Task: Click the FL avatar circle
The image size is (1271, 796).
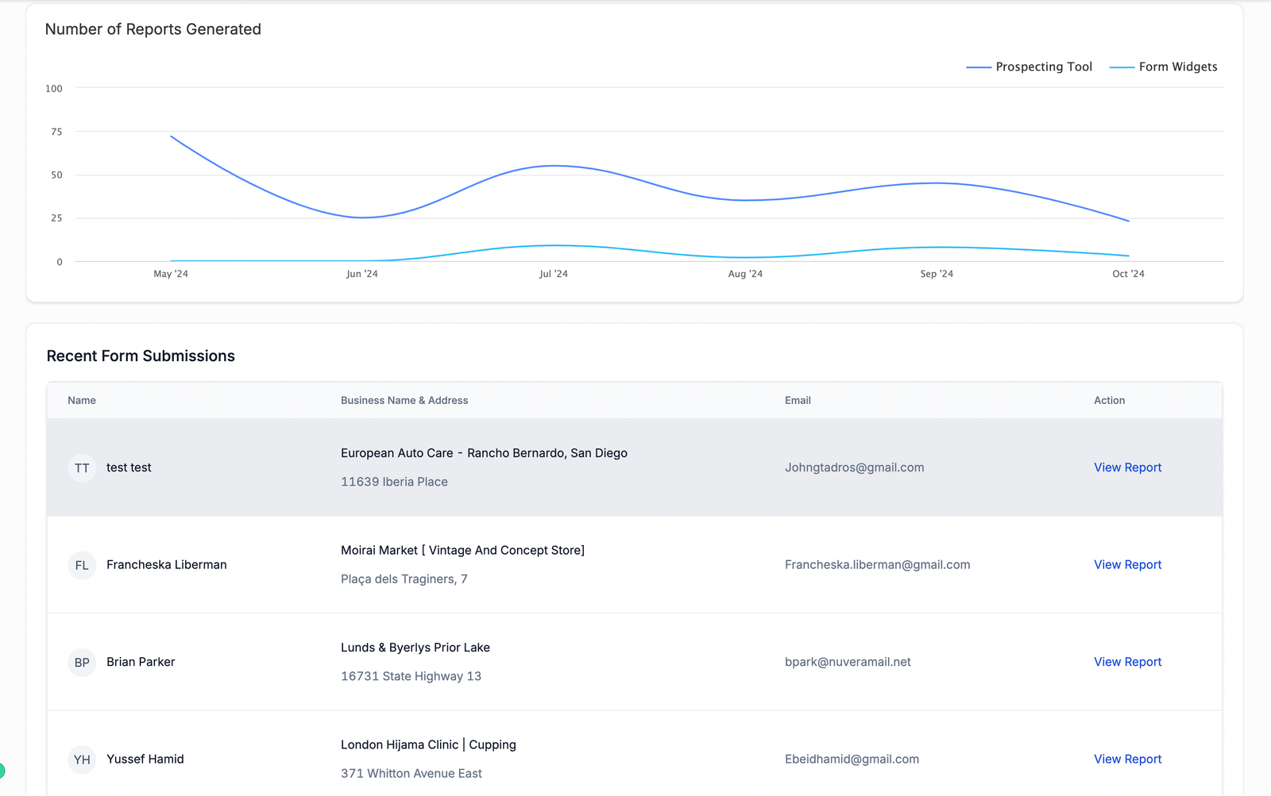Action: click(x=82, y=565)
